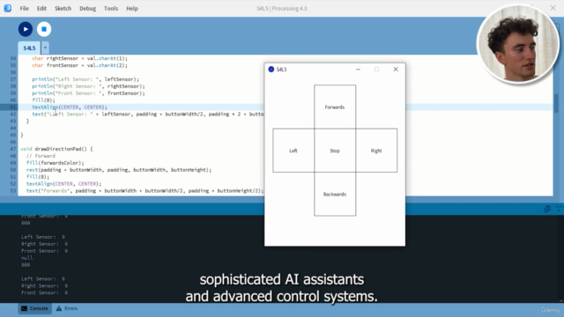Click line 41 textAlign code line
564x317 pixels.
(70, 107)
